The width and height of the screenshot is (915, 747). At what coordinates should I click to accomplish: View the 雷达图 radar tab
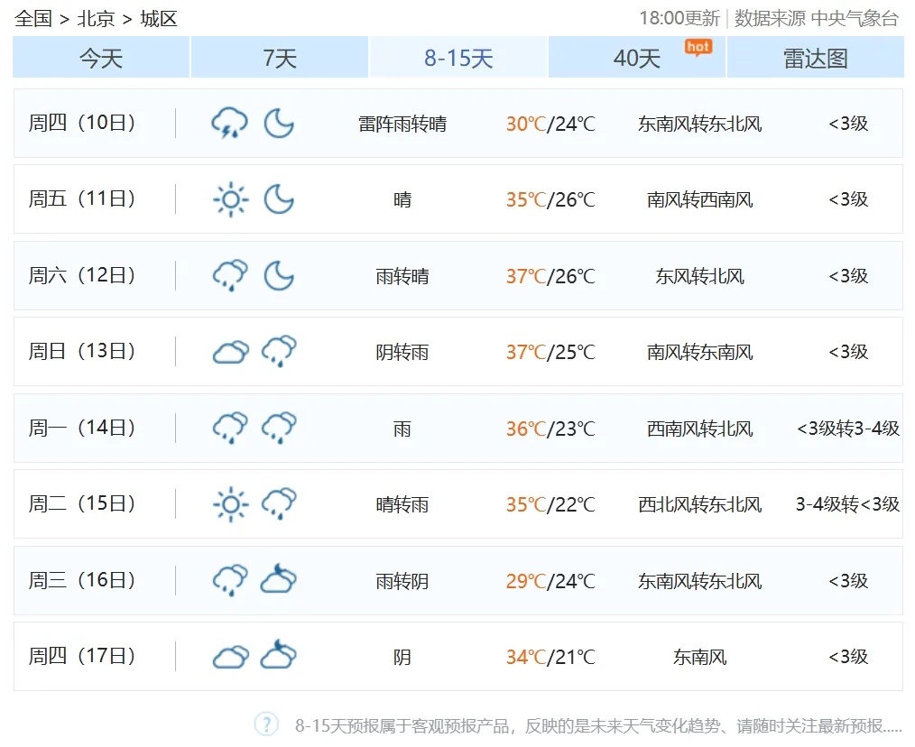[815, 57]
